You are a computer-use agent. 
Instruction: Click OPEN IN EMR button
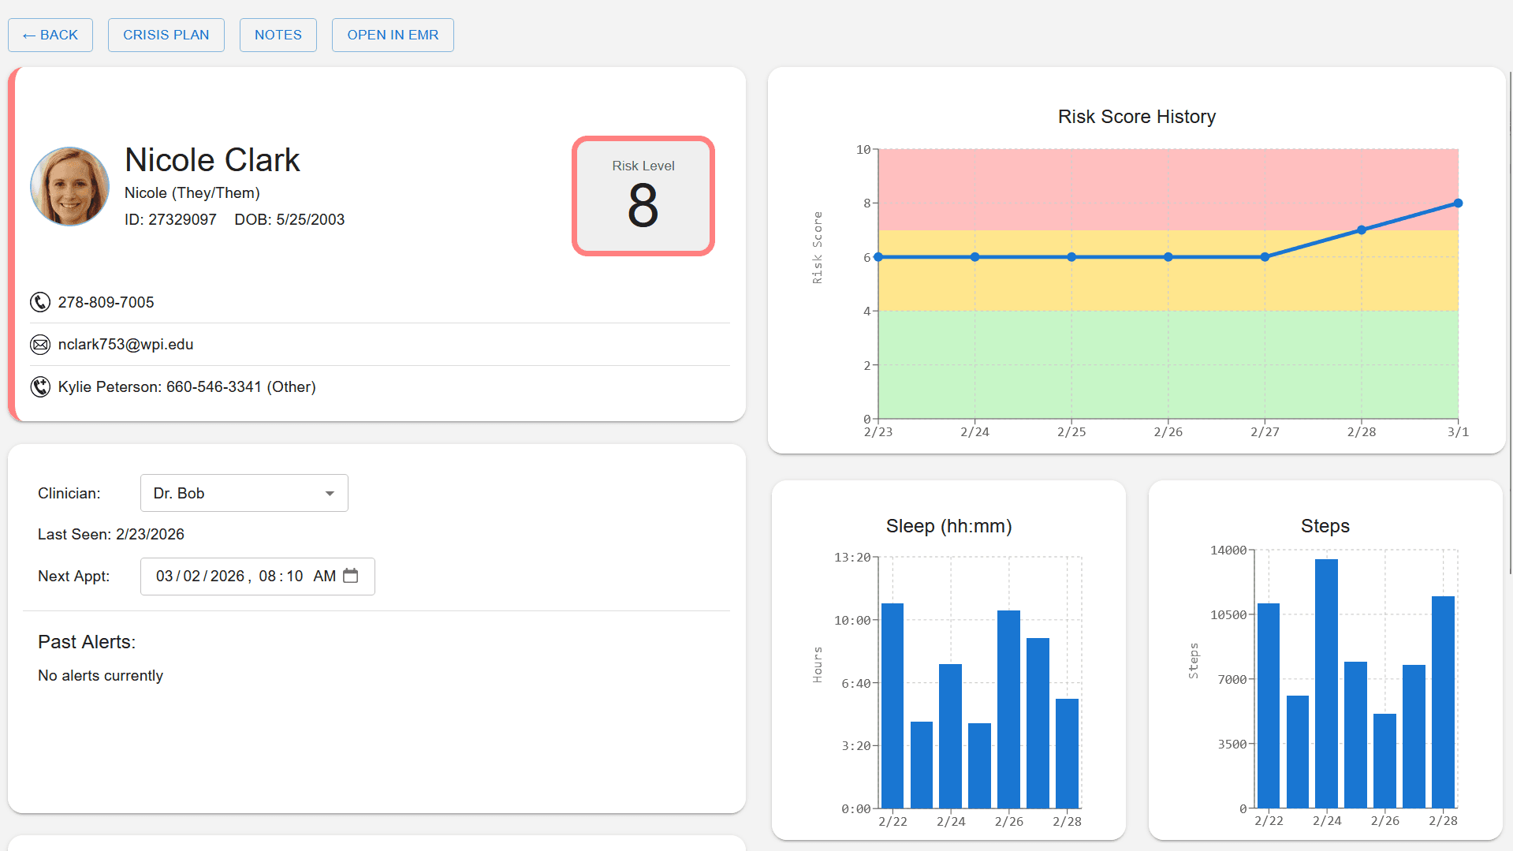click(393, 35)
